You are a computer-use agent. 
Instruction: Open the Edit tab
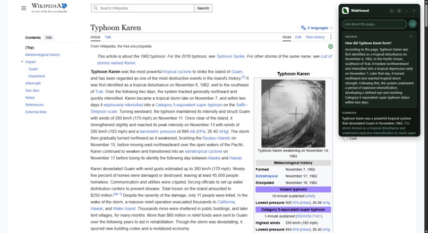point(298,37)
